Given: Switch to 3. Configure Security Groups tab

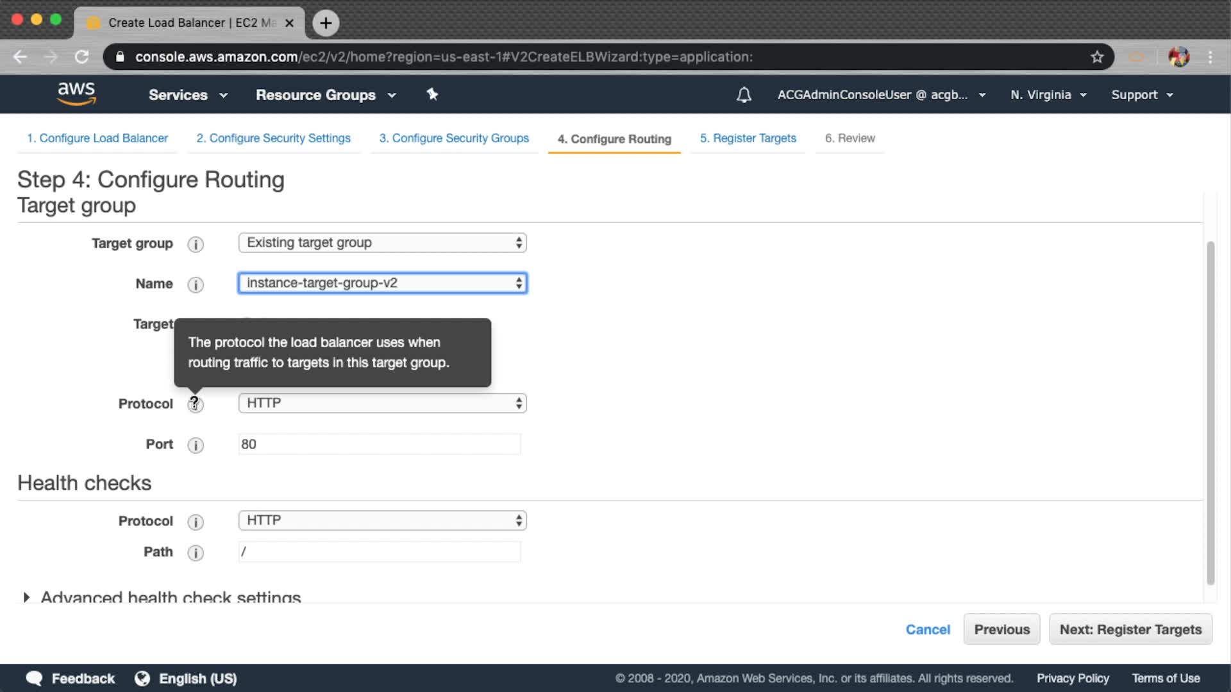Looking at the screenshot, I should coord(453,138).
